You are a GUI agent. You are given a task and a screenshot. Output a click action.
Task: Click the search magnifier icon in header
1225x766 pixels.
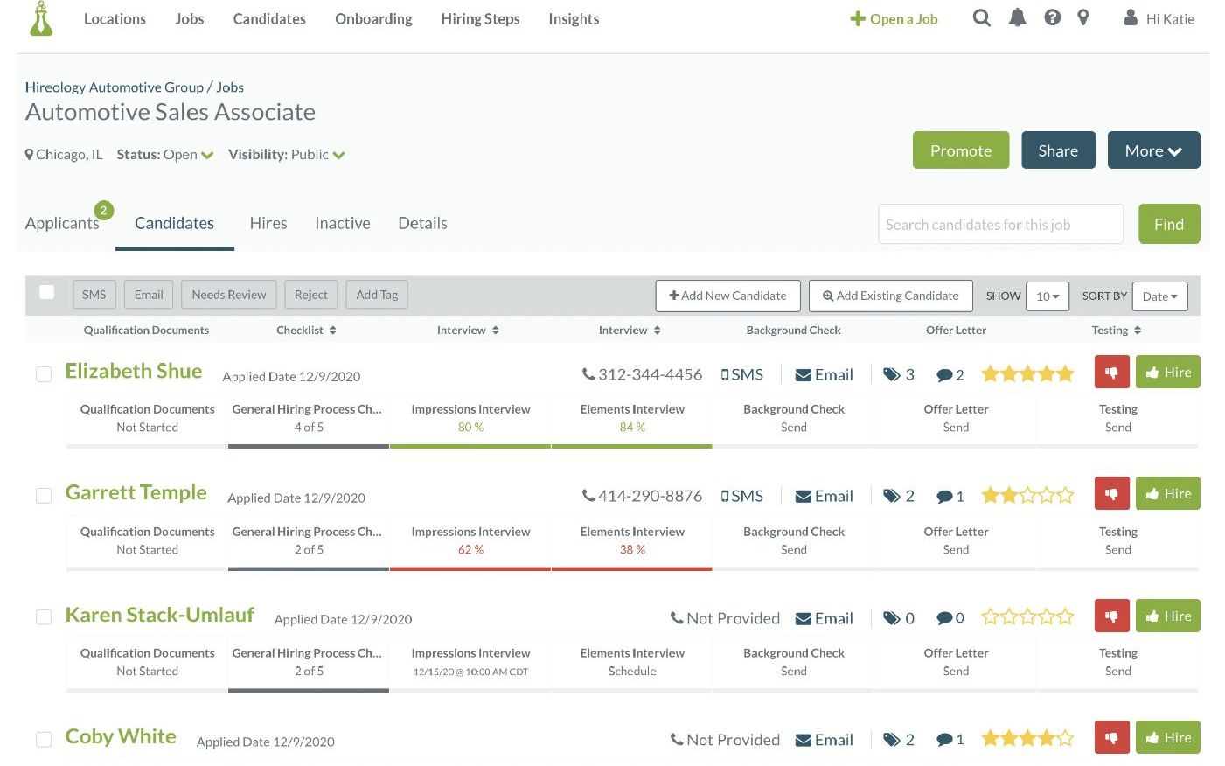981,18
